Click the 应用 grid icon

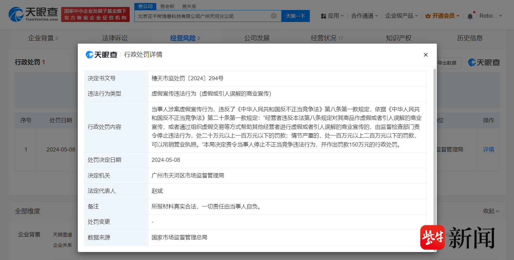click(x=323, y=16)
